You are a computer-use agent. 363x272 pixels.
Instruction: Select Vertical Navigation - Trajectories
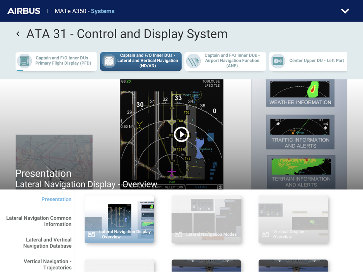pyautogui.click(x=48, y=264)
